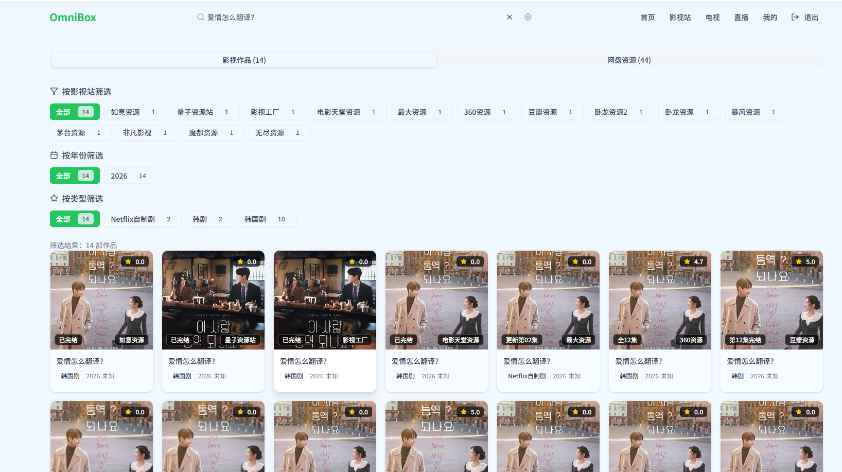Viewport: 842px width, 472px height.
Task: Select the 影视作品 (14) tab
Action: 243,60
